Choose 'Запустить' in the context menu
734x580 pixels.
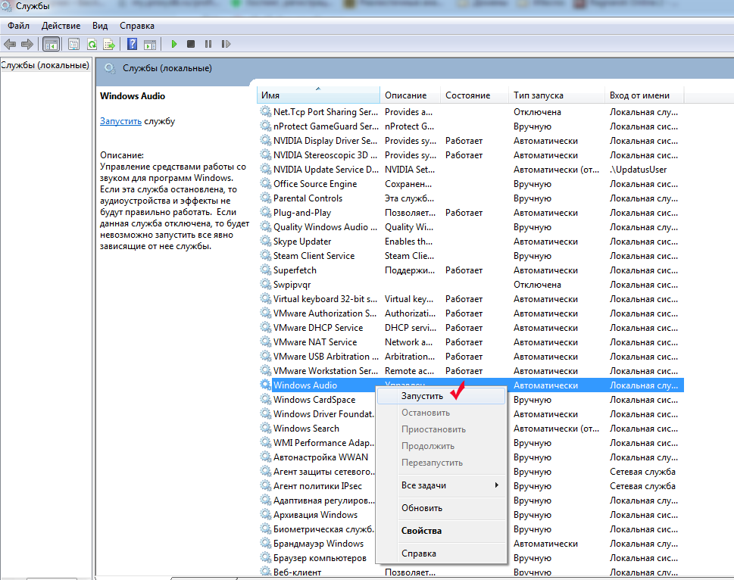click(422, 396)
